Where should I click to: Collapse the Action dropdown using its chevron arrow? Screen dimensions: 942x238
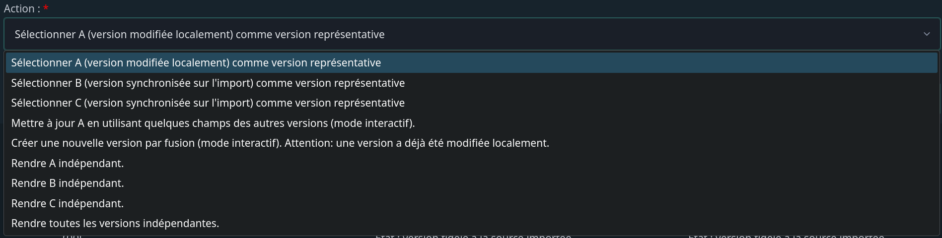[x=926, y=34]
